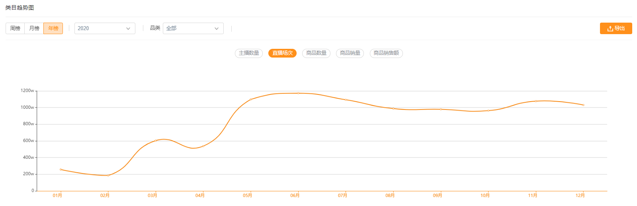Click the 12月 data point on chart
This screenshot has height=206, width=637.
click(x=583, y=105)
